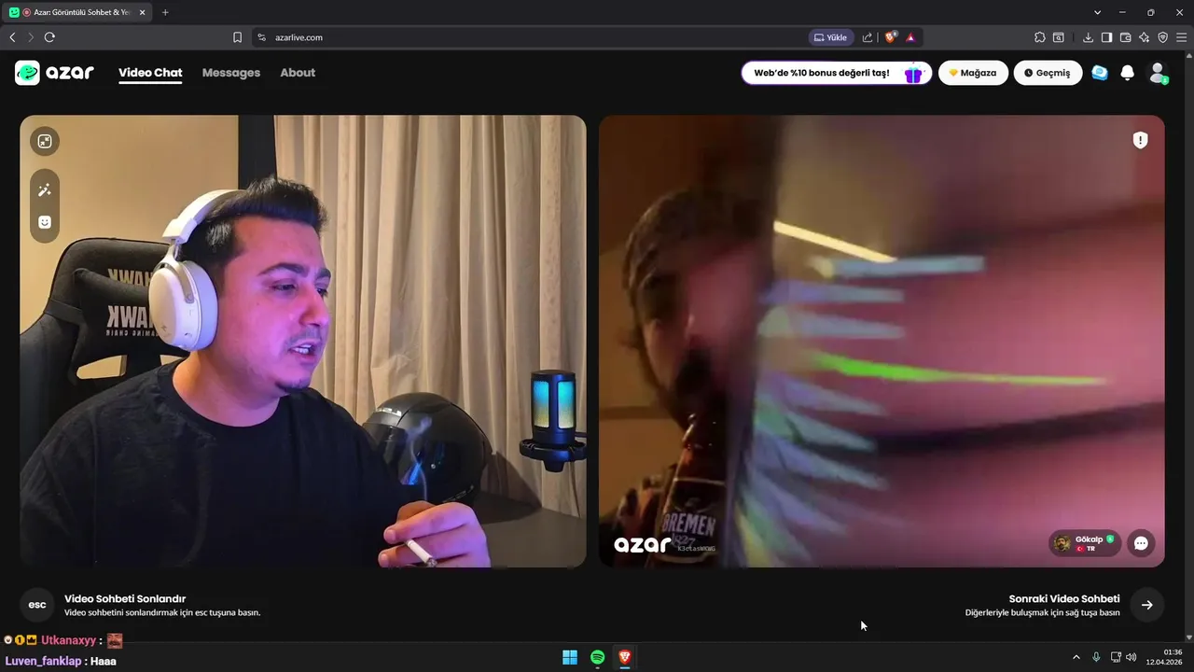This screenshot has height=672, width=1194.
Task: Open the Windows Start menu
Action: coord(570,657)
